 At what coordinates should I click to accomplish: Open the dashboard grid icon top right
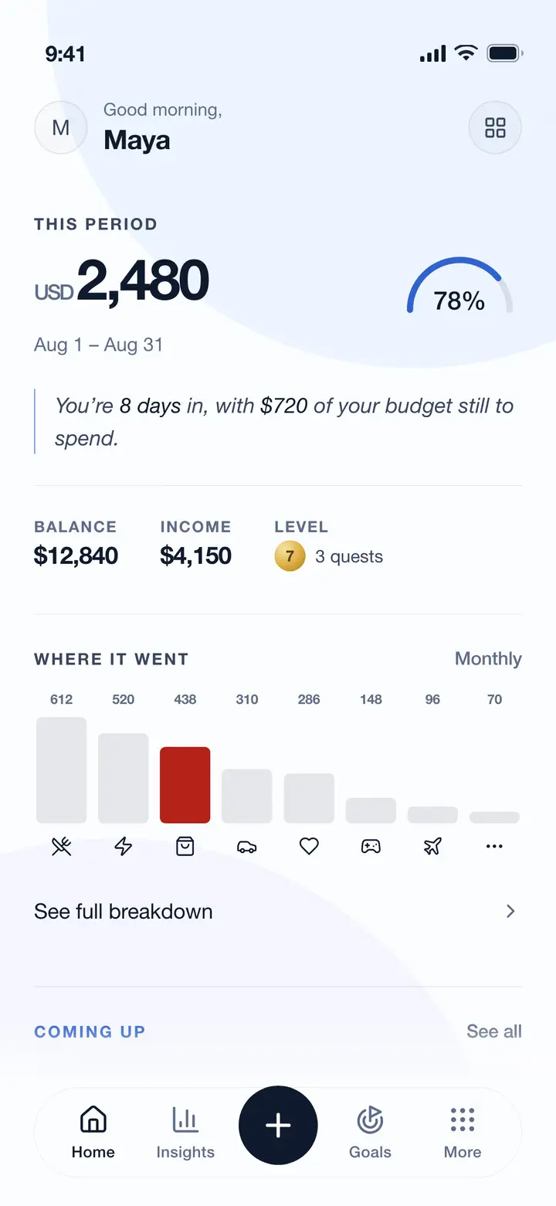click(x=495, y=127)
